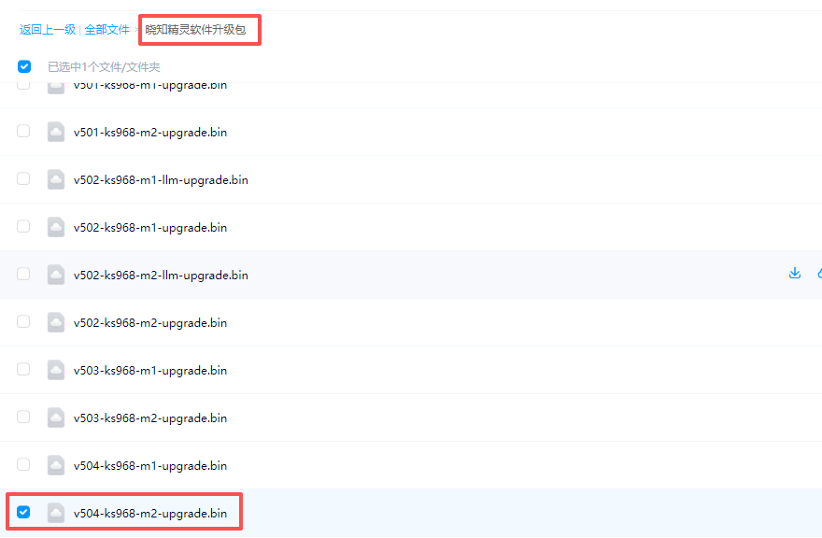Click file icon beside v502-ks968-m1-upgrade.bin
The height and width of the screenshot is (538, 822).
[x=56, y=227]
